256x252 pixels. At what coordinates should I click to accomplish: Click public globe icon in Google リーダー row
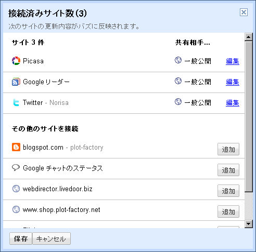click(x=178, y=81)
